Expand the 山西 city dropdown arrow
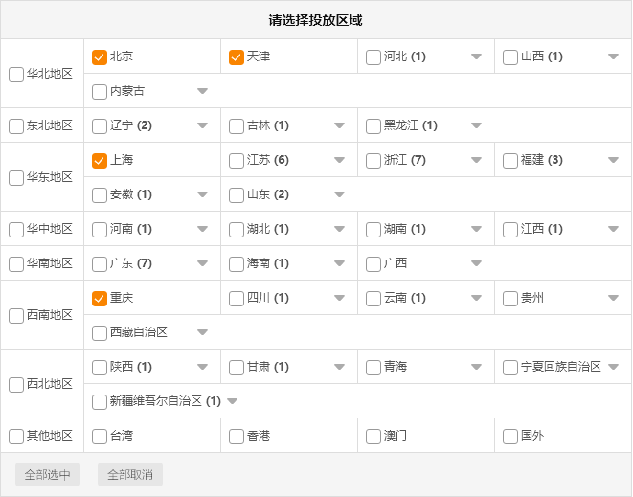The height and width of the screenshot is (497, 633). pos(613,56)
